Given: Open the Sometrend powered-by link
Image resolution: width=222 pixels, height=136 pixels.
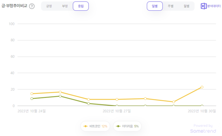Looking at the screenshot, I should click(203, 131).
